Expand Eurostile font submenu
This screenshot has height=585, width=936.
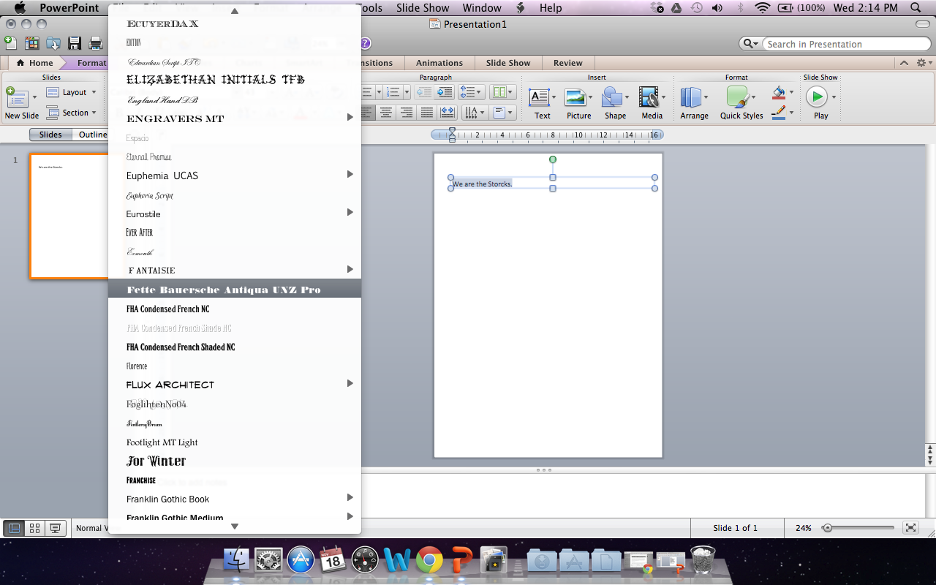coord(350,212)
